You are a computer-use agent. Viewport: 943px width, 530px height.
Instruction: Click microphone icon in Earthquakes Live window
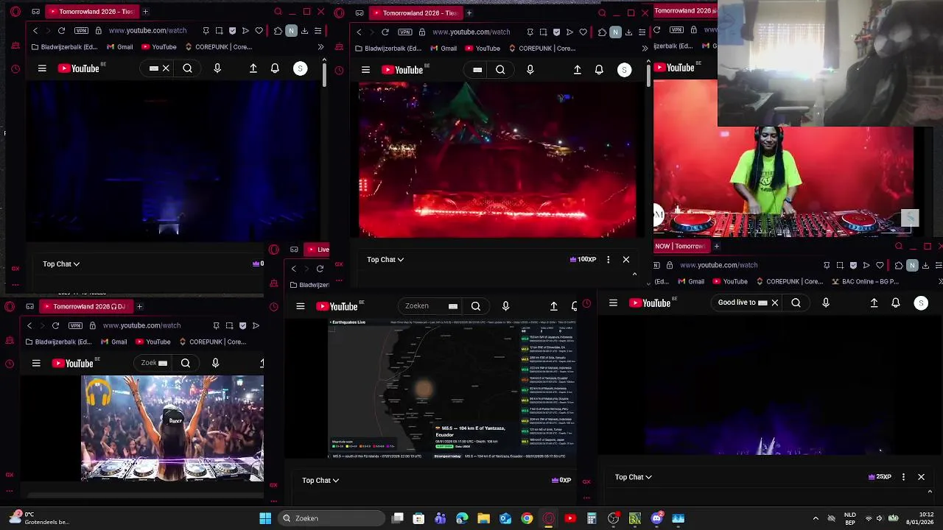505,306
